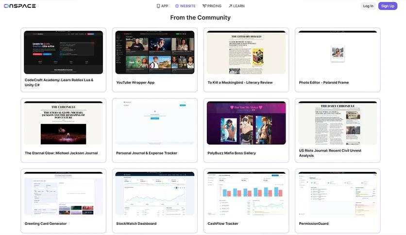Open PolyBuzz Mafia Boss Gallery preview
The image size is (406, 235).
246,123
